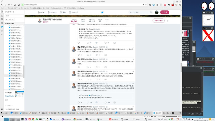Retweet the Reuters quote tweet
215x121 pixels.
click(87, 103)
